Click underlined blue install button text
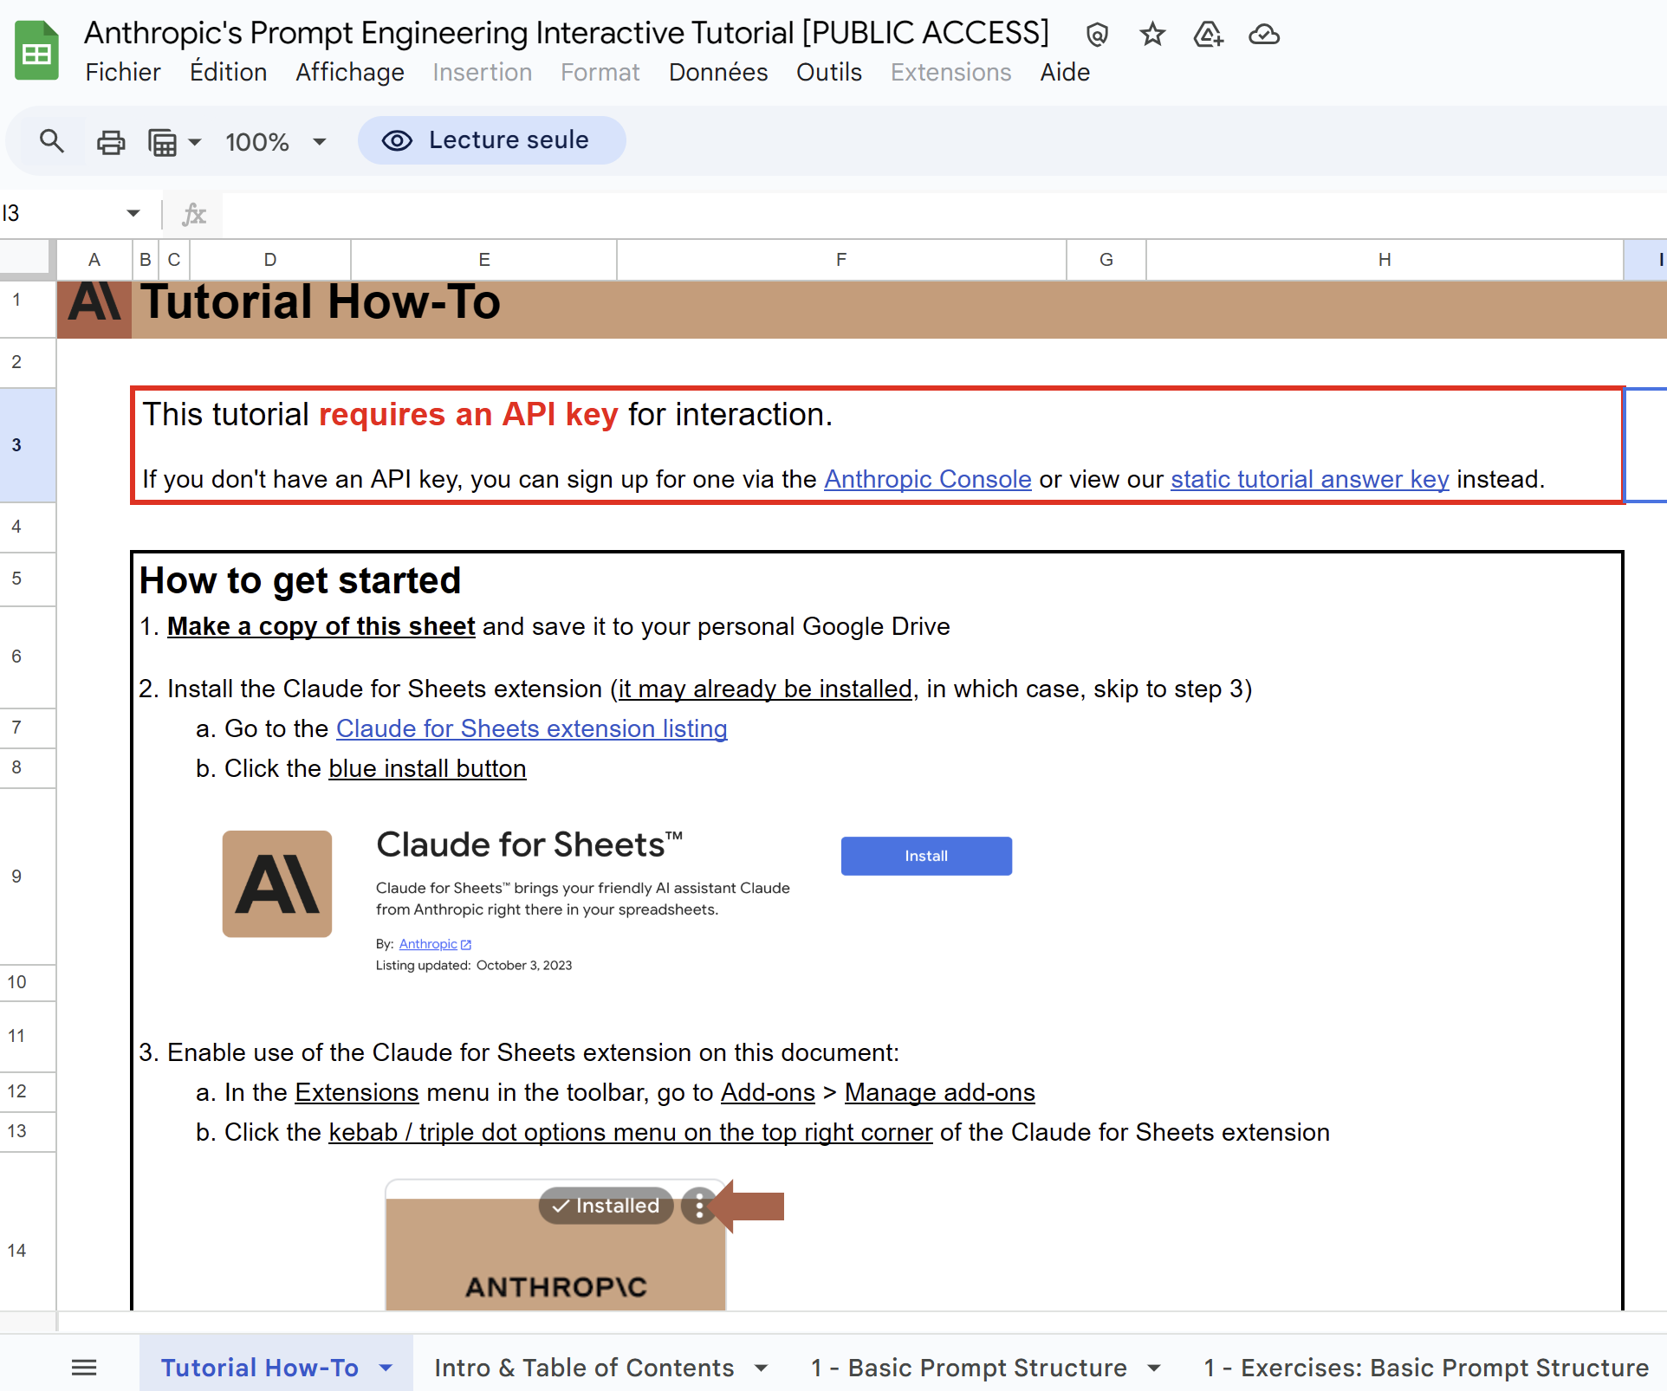Screen dimensions: 1667x1391 [x=427, y=768]
